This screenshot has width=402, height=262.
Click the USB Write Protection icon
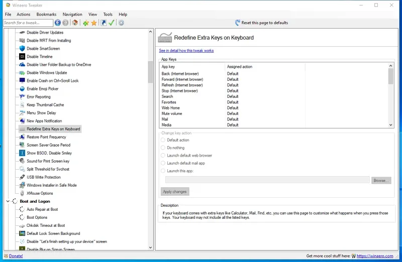click(x=22, y=177)
